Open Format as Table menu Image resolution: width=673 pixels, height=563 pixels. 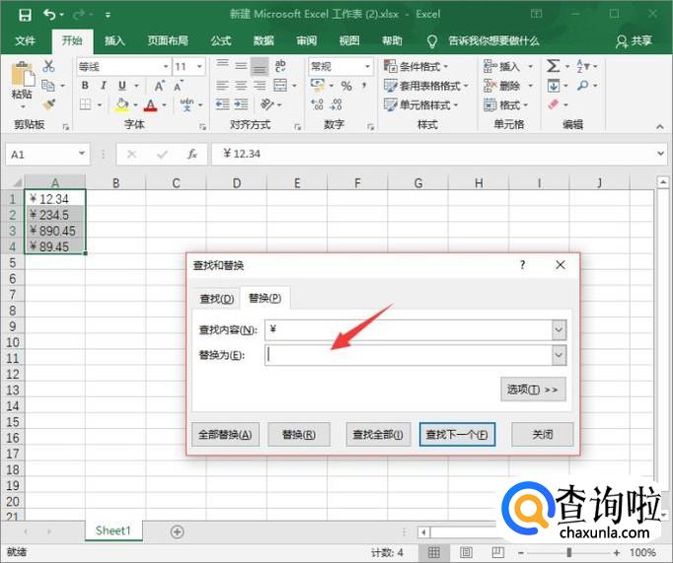click(x=425, y=86)
